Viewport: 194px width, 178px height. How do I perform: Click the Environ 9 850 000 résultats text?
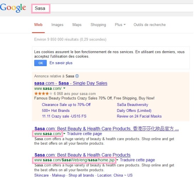click(70, 39)
